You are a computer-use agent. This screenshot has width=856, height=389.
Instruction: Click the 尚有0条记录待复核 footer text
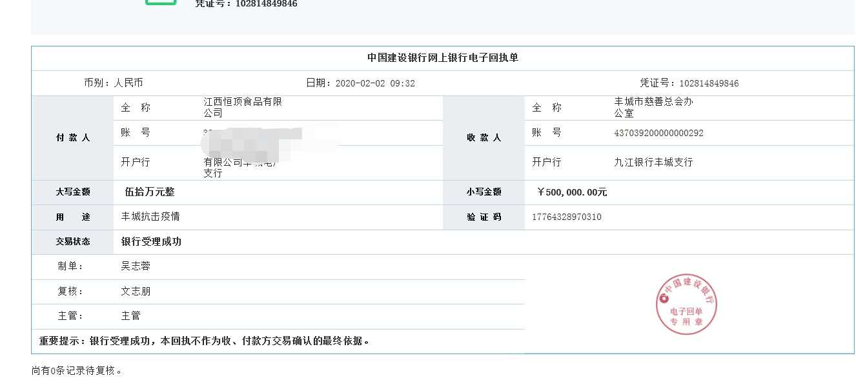(x=77, y=371)
